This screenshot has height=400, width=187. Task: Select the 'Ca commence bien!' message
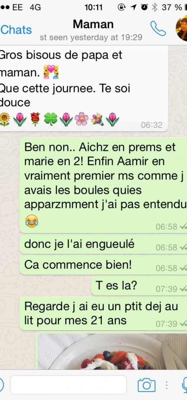103,265
